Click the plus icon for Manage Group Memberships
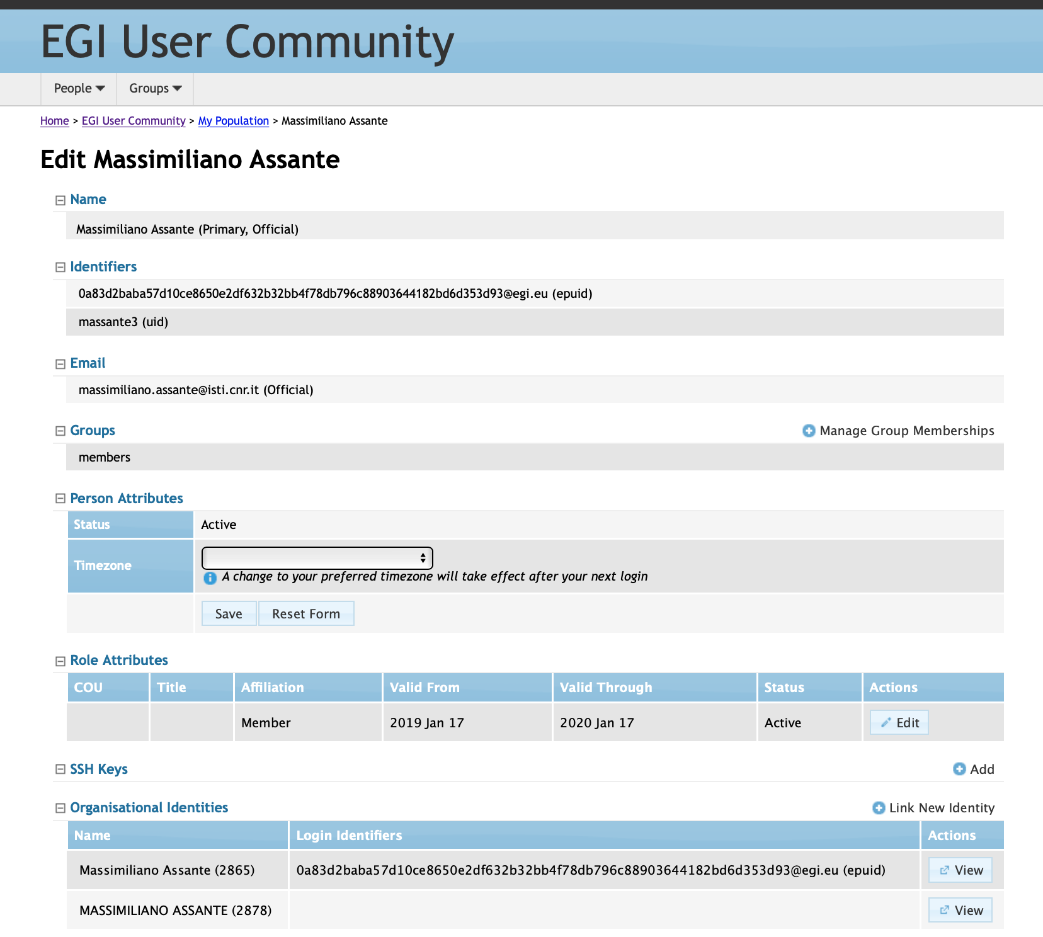This screenshot has height=937, width=1043. pos(809,431)
